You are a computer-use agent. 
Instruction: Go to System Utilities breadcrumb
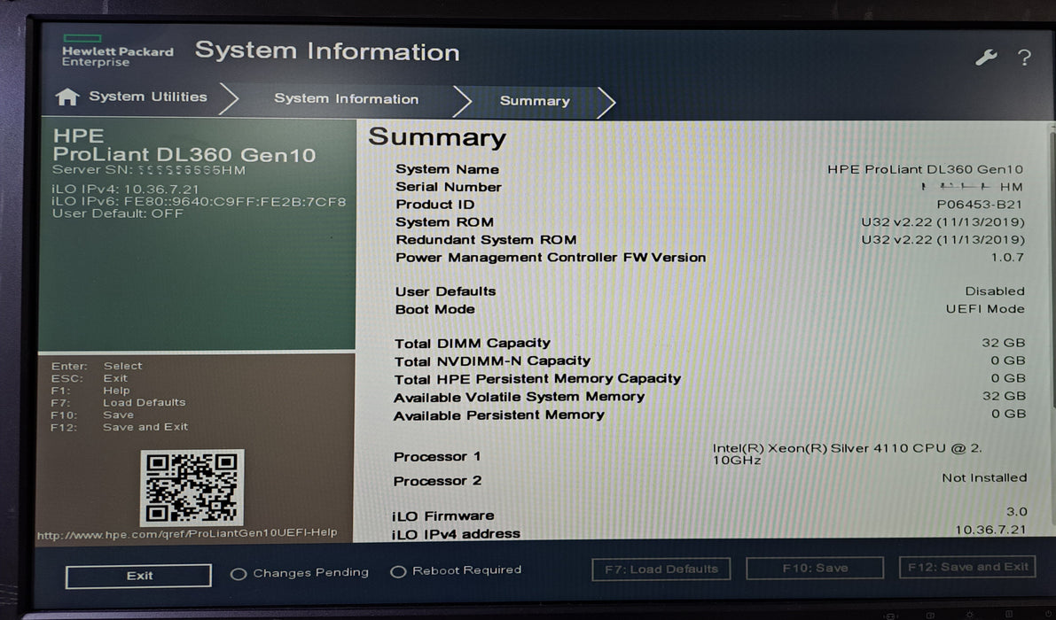point(148,97)
